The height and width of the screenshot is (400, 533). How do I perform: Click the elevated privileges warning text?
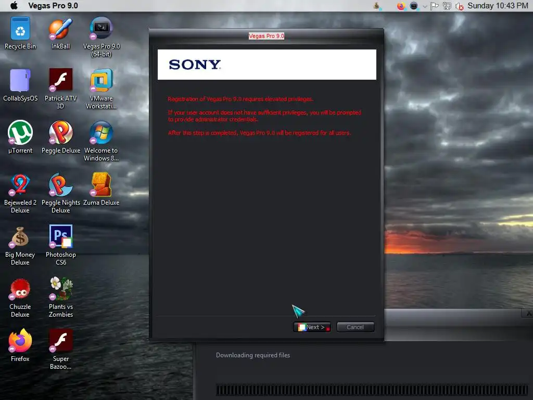click(240, 99)
